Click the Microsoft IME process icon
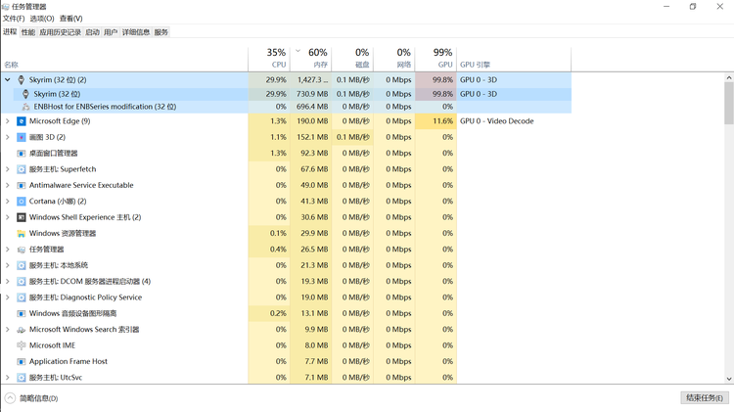 tap(22, 345)
